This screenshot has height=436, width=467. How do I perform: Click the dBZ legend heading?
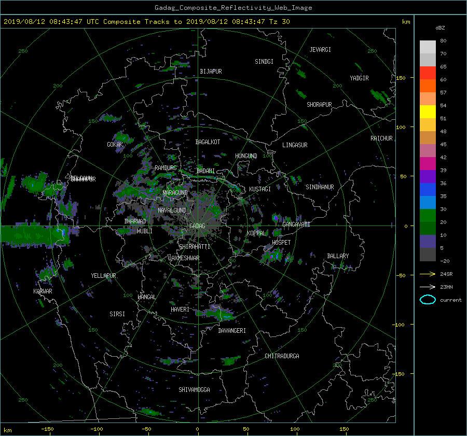pyautogui.click(x=440, y=28)
